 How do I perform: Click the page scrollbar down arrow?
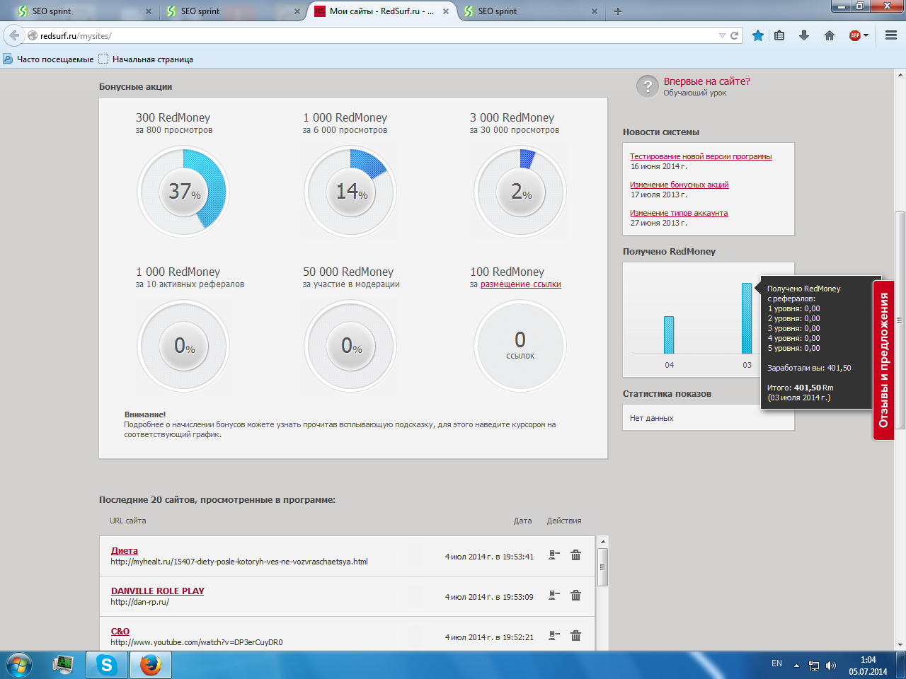click(900, 644)
